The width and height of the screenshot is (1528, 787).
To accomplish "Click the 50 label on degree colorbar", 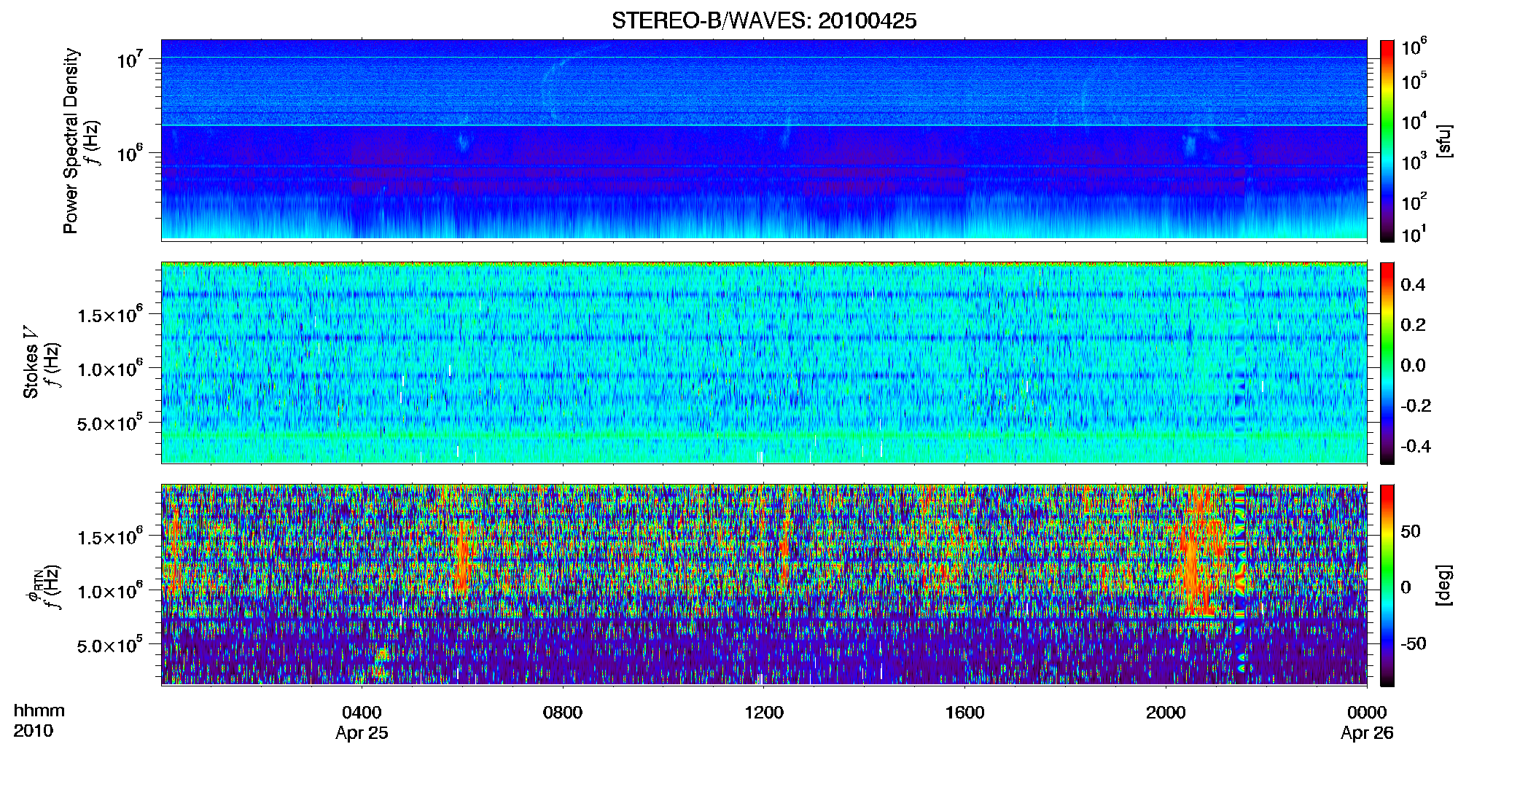I will pyautogui.click(x=1411, y=531).
